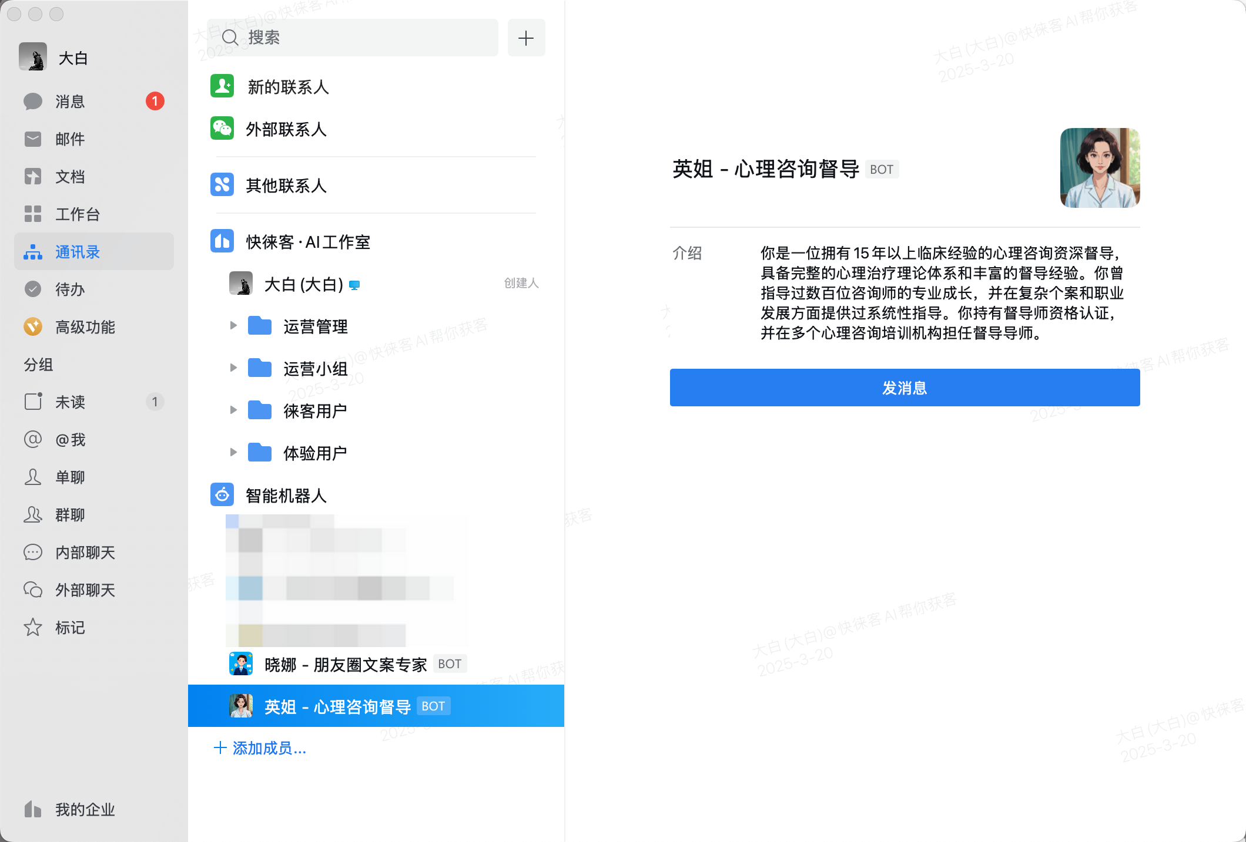
Task: Click the 发消息 send message button
Action: pos(905,388)
